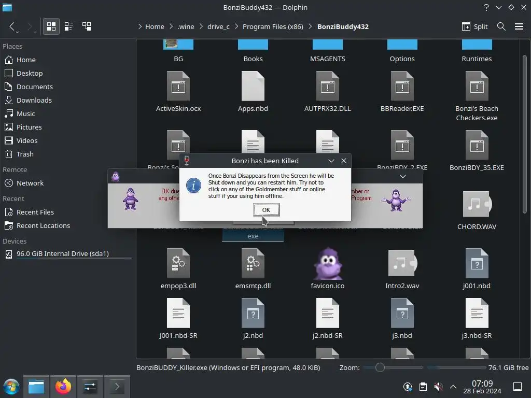Select the BBReader.EXE file icon

[x=402, y=86]
